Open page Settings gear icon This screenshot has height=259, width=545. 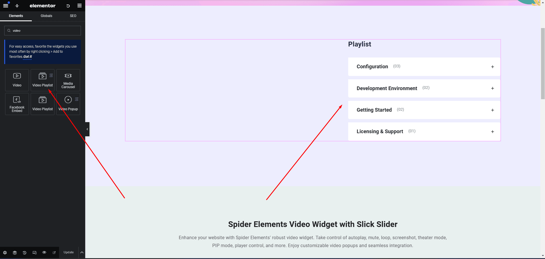[5, 252]
